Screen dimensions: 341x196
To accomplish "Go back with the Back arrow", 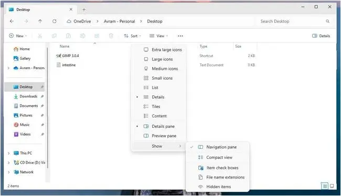I will 12,21.
